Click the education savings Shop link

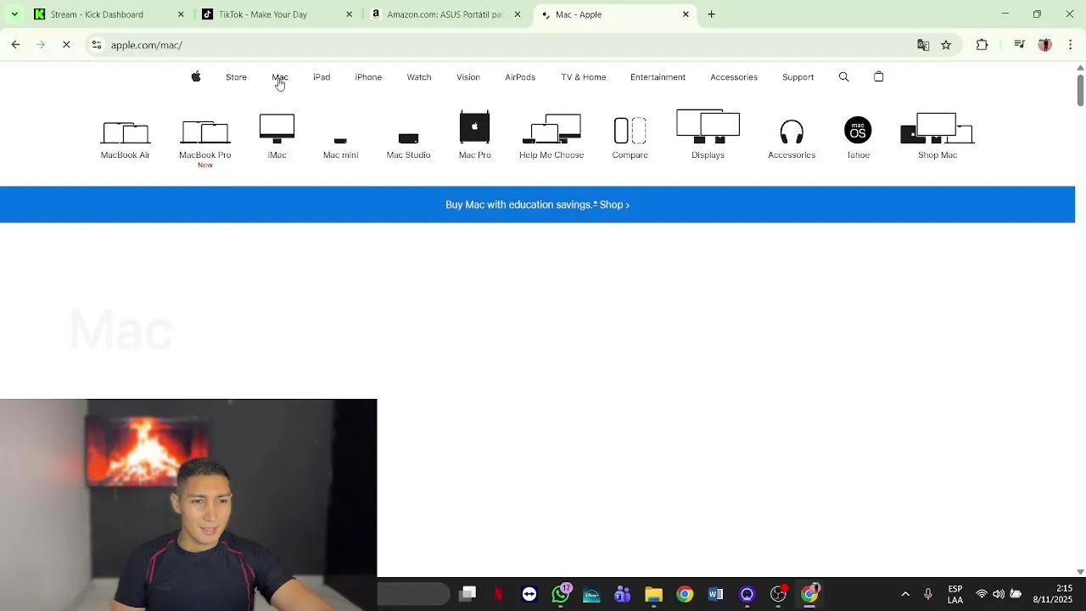614,205
